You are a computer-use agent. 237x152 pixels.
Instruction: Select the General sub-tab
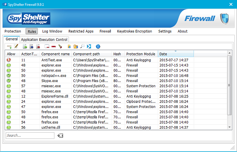click(12, 39)
